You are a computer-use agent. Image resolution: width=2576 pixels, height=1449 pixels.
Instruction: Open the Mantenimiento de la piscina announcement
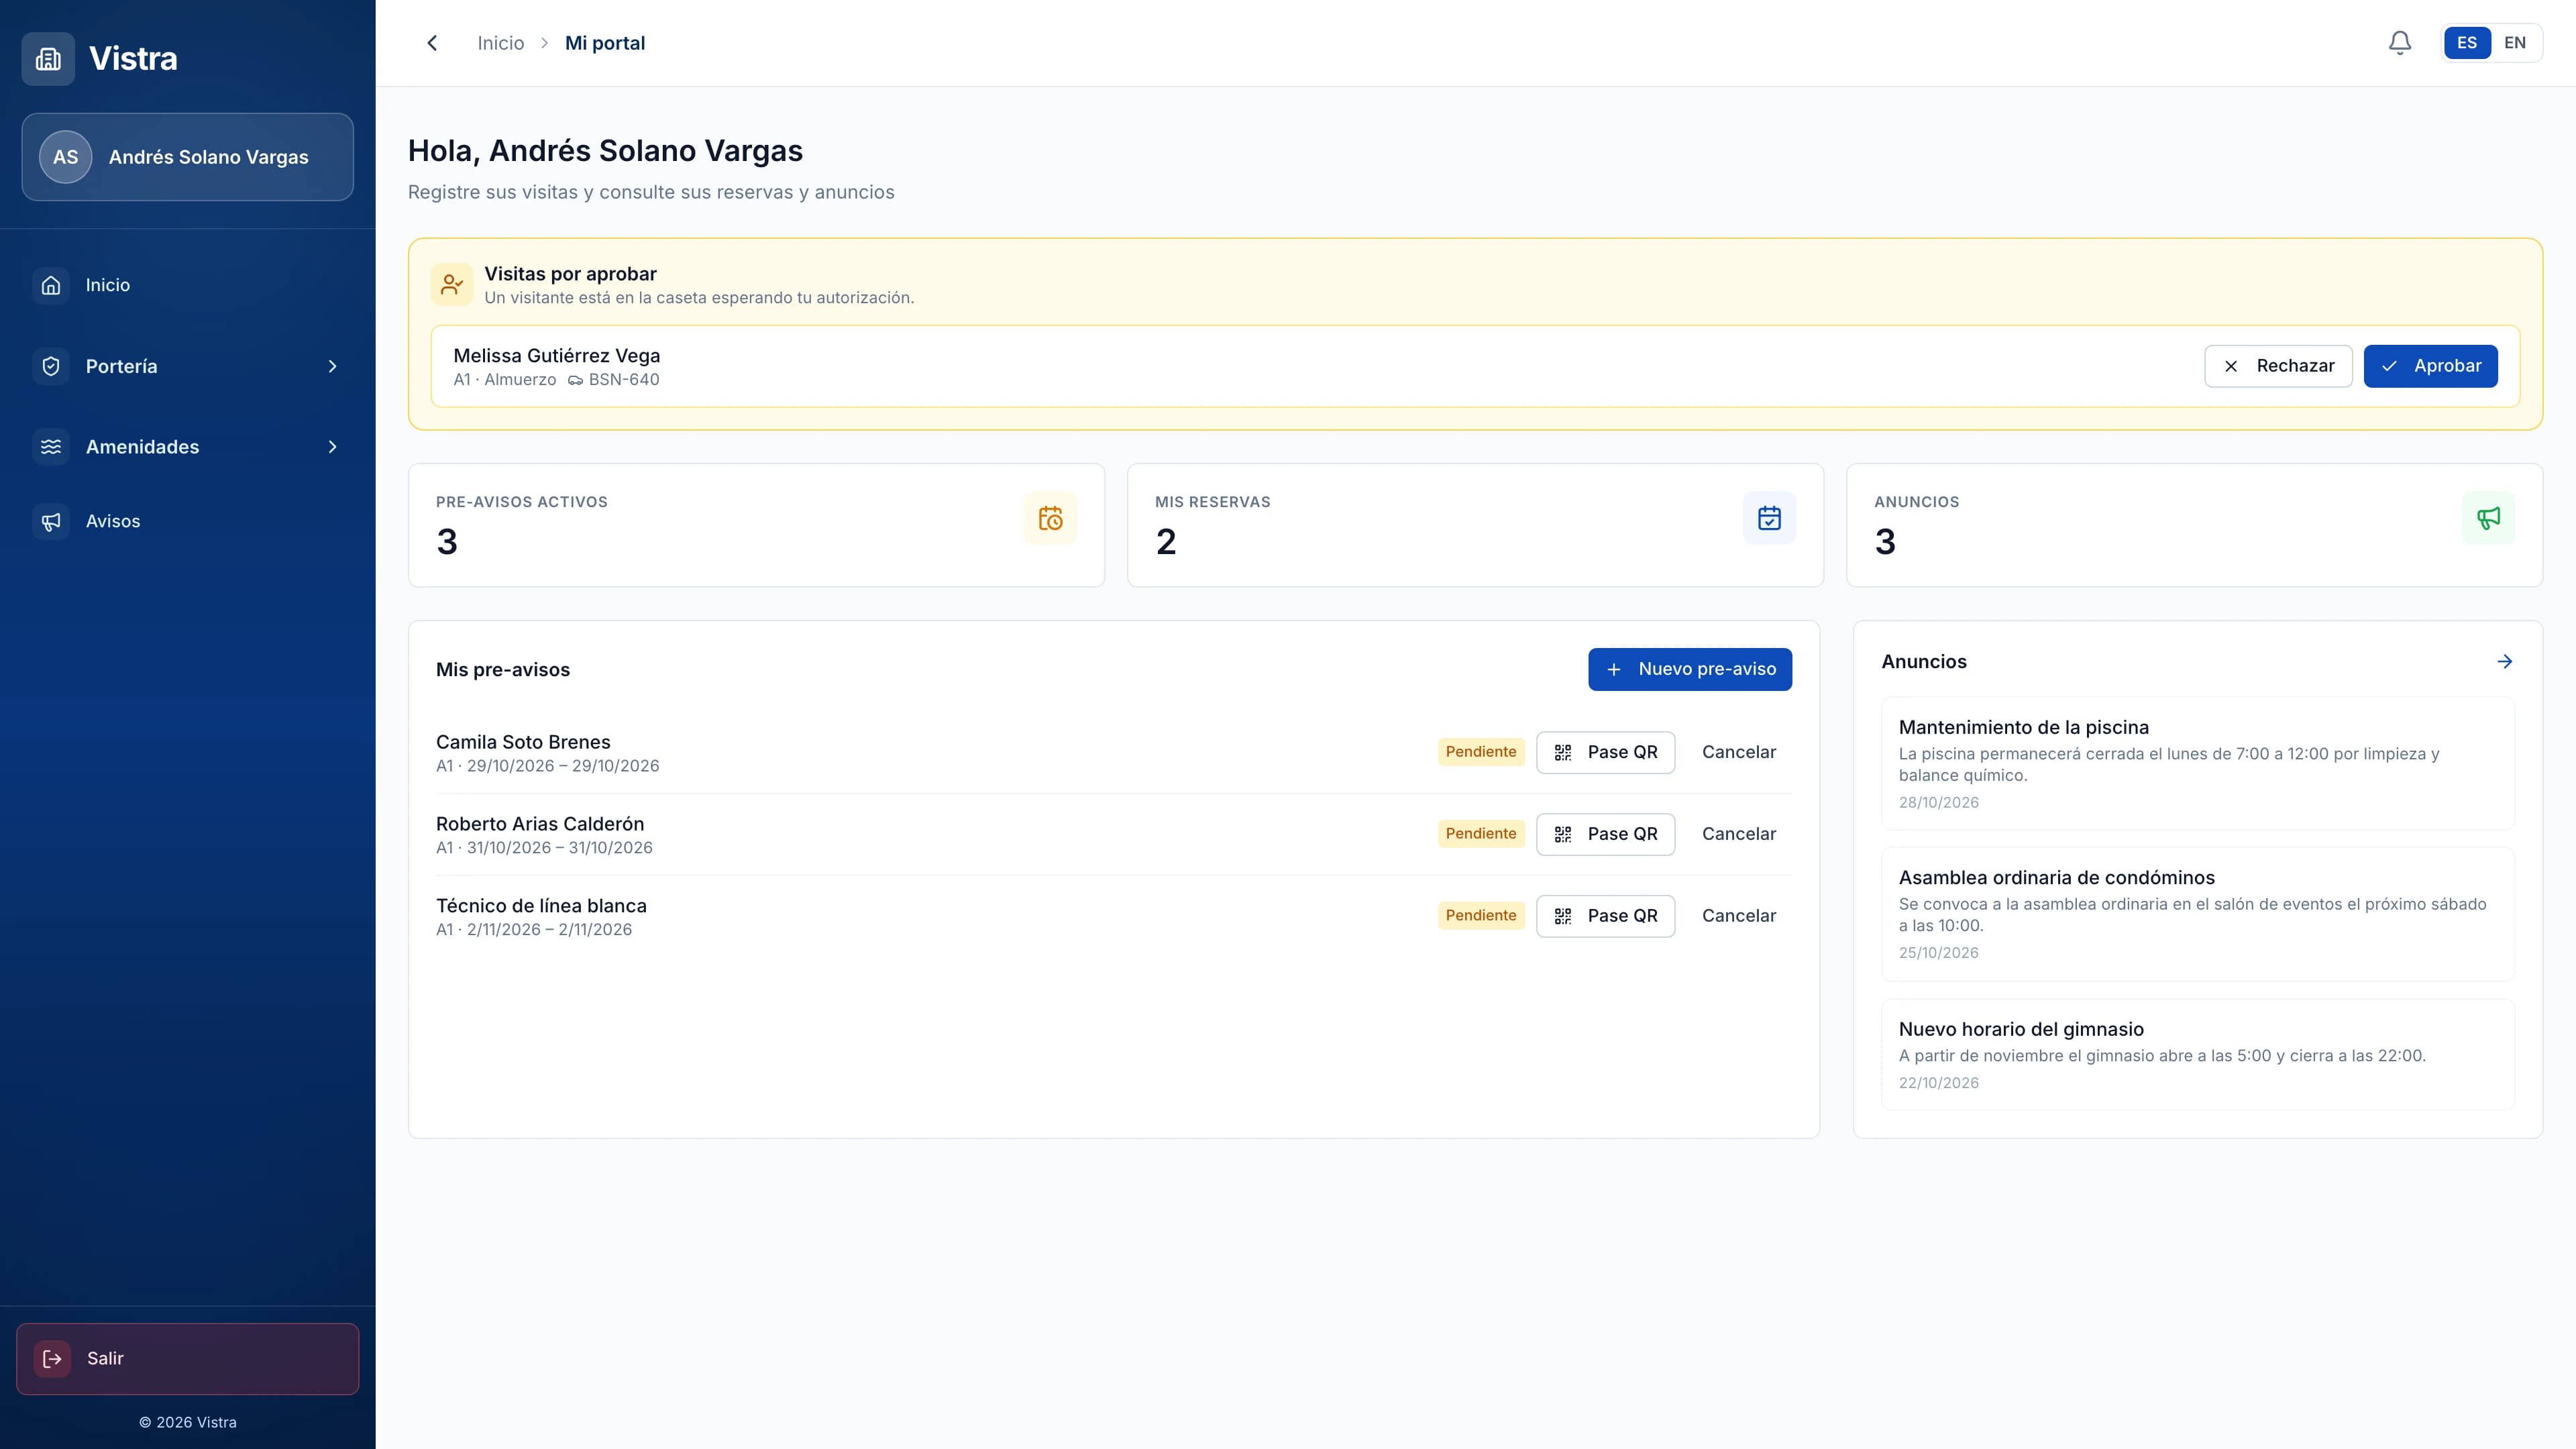2197,763
